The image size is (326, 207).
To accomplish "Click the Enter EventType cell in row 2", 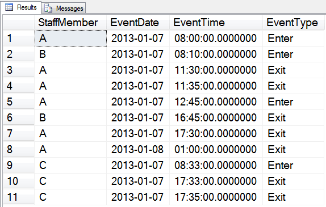I will 294,54.
